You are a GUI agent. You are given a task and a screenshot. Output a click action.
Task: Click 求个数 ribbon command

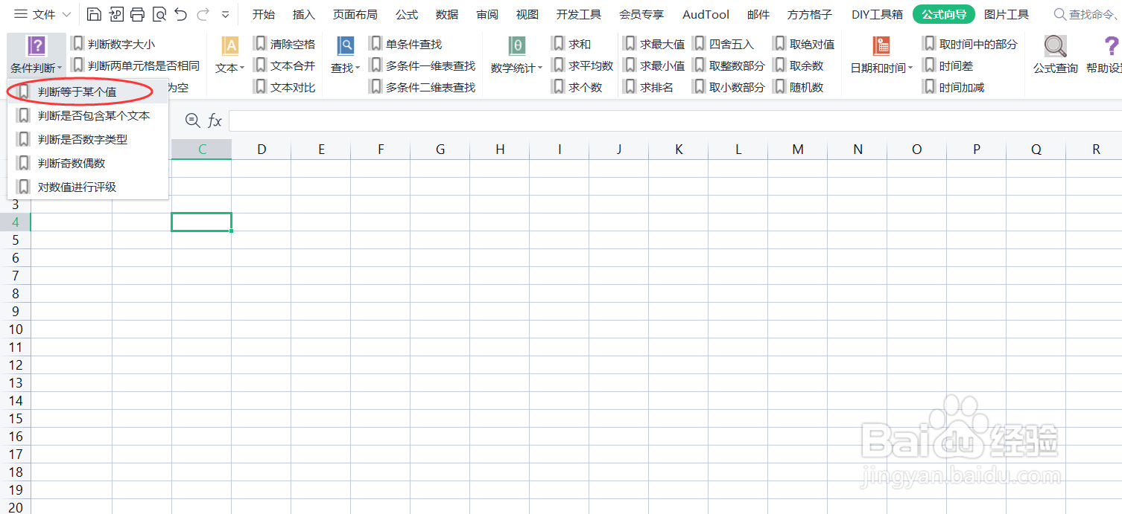pos(577,88)
